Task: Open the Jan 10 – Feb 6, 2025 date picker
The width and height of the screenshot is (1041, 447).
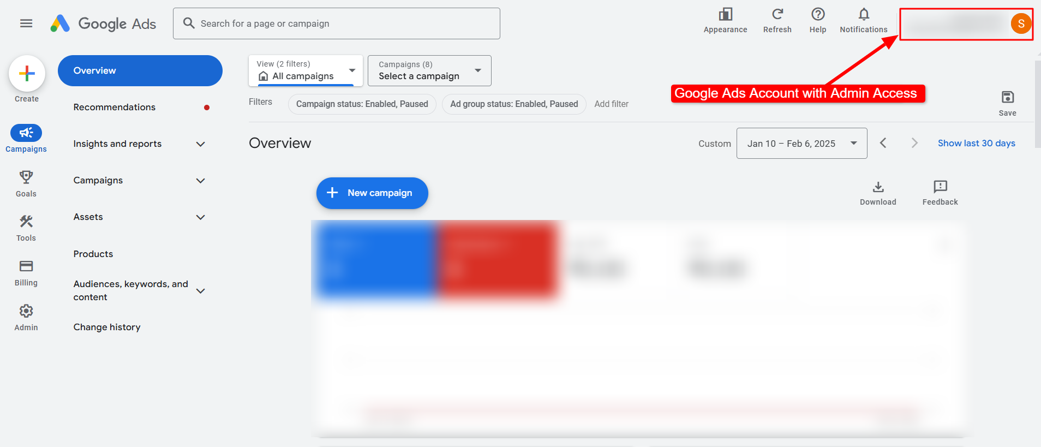Action: pos(801,144)
